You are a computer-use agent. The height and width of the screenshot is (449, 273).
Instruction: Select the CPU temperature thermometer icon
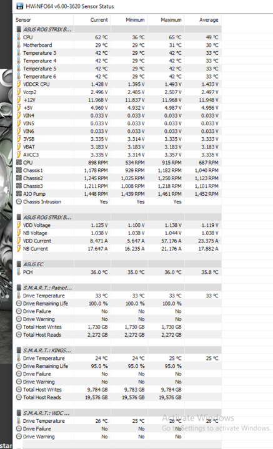pos(19,37)
